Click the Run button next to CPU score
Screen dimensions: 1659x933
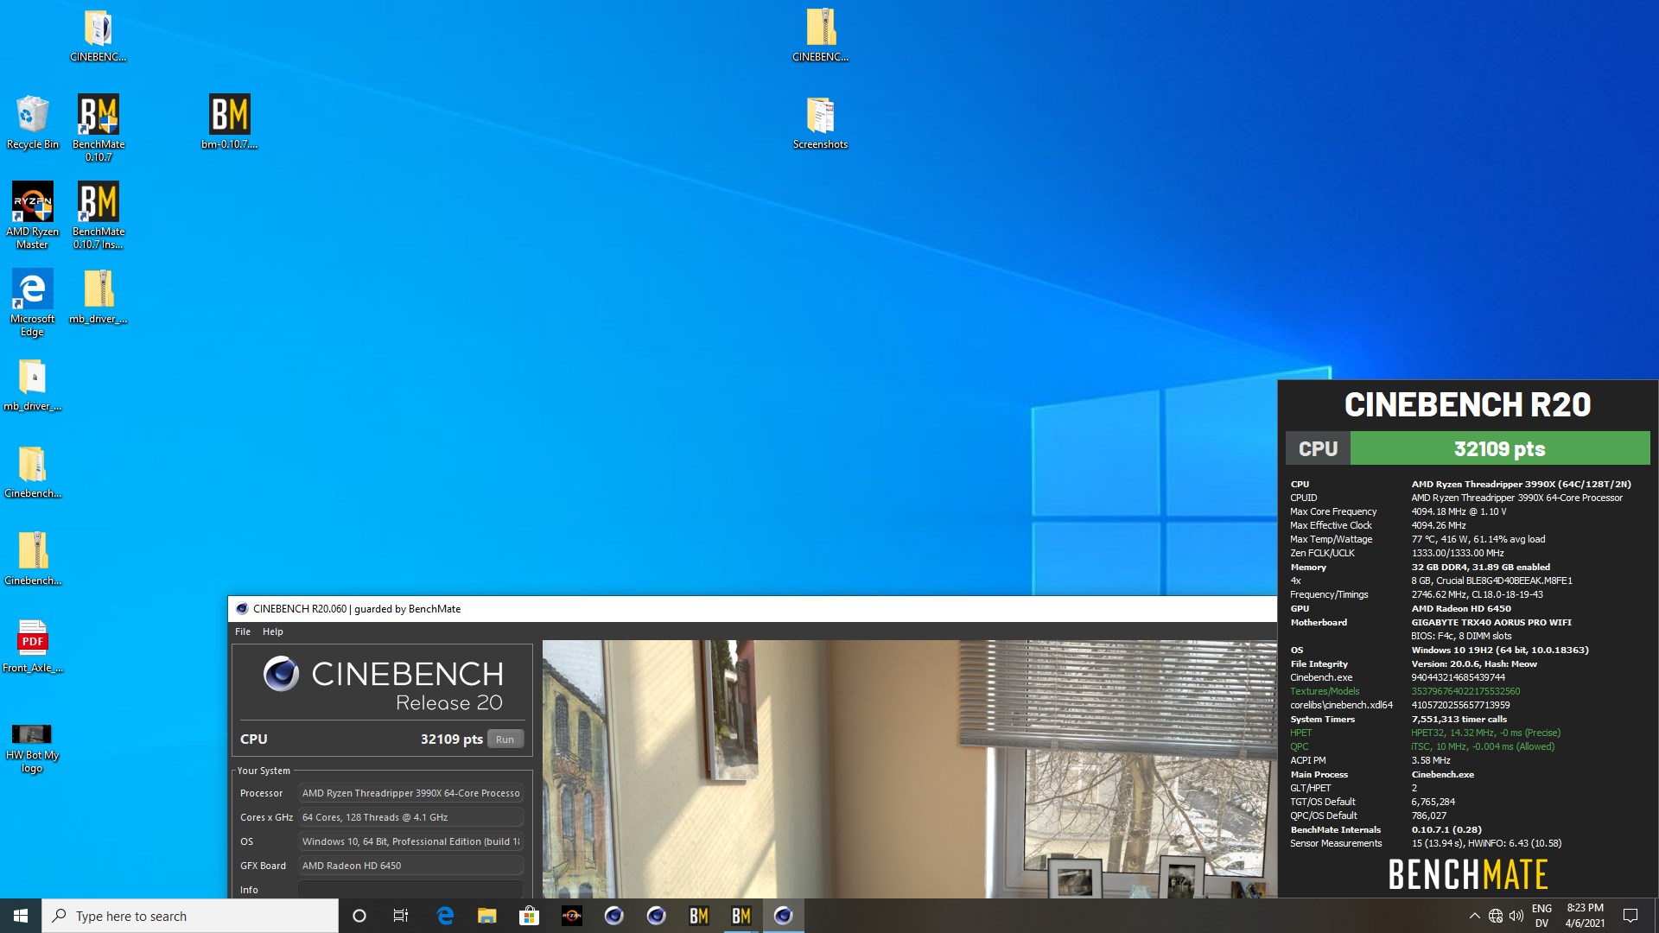tap(505, 739)
